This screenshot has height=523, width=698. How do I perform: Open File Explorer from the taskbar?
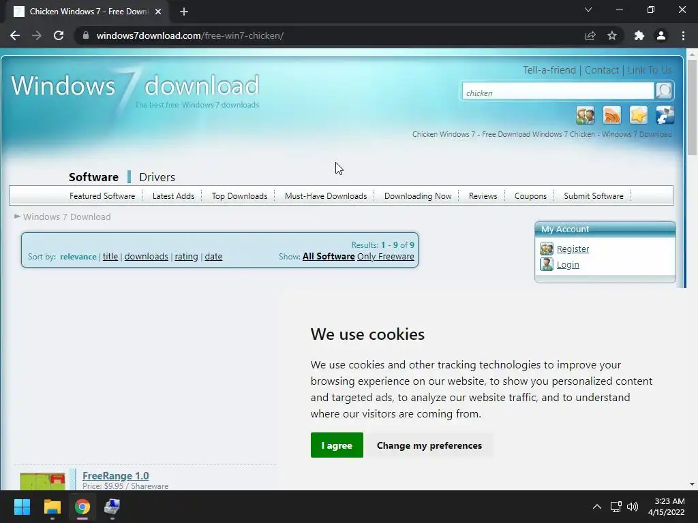pyautogui.click(x=52, y=507)
